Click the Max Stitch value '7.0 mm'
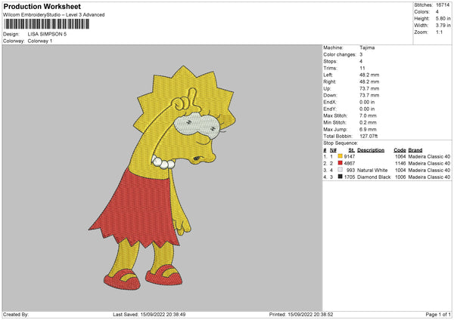This screenshot has height=320, width=454. [x=368, y=115]
